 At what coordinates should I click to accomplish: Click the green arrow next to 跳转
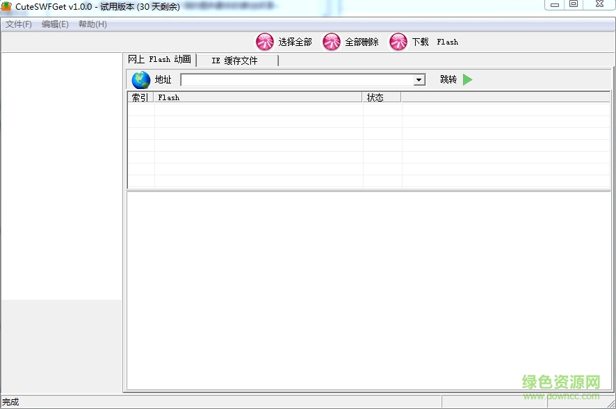(x=467, y=79)
